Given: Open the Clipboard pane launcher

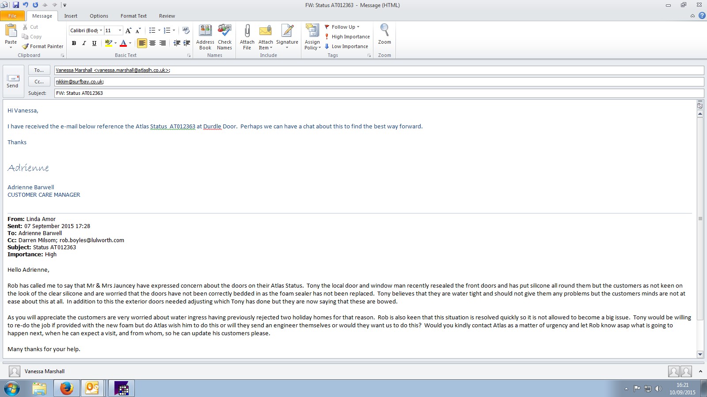Looking at the screenshot, I should [62, 56].
